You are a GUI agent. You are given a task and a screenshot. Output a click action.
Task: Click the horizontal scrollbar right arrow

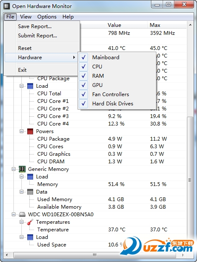tap(183, 255)
